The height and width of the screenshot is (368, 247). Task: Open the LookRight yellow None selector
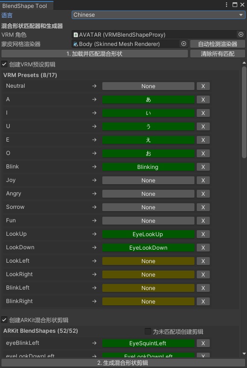(x=148, y=275)
